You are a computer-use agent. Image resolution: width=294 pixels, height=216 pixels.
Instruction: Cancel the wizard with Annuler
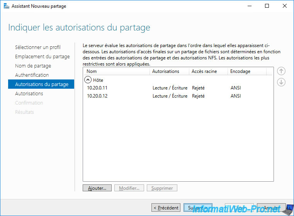point(271,208)
